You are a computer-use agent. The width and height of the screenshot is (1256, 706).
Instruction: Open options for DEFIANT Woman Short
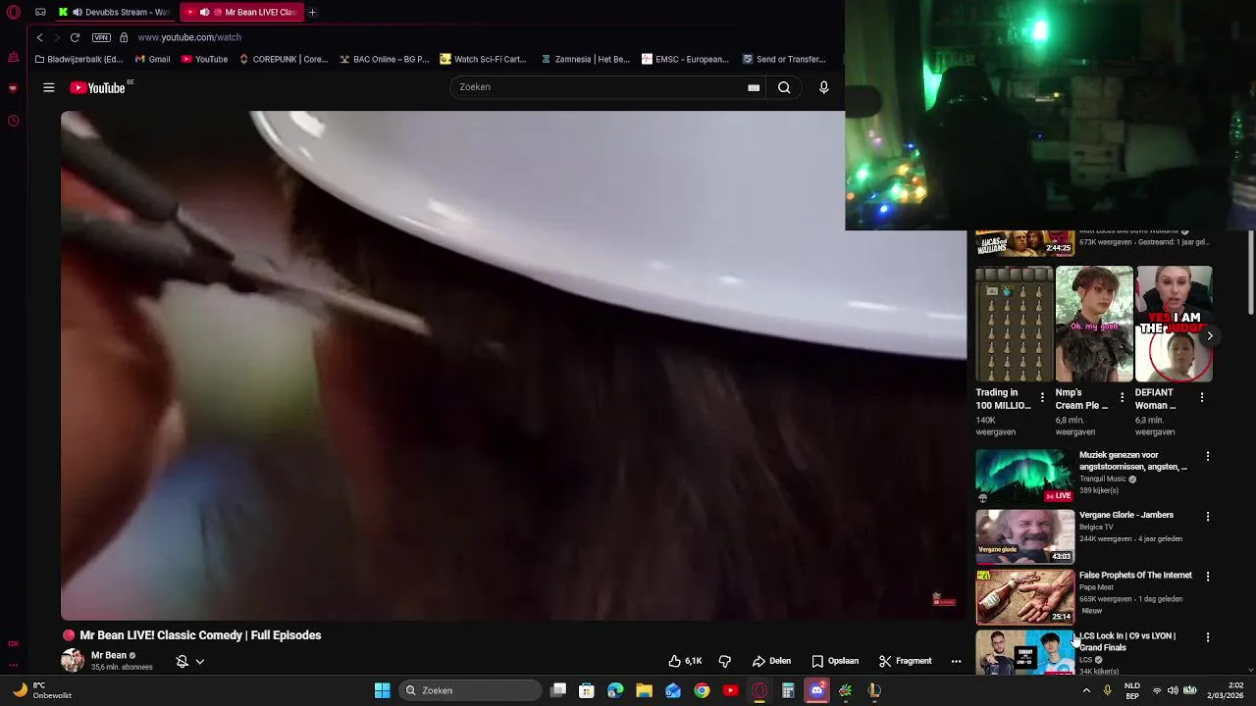[1202, 397]
